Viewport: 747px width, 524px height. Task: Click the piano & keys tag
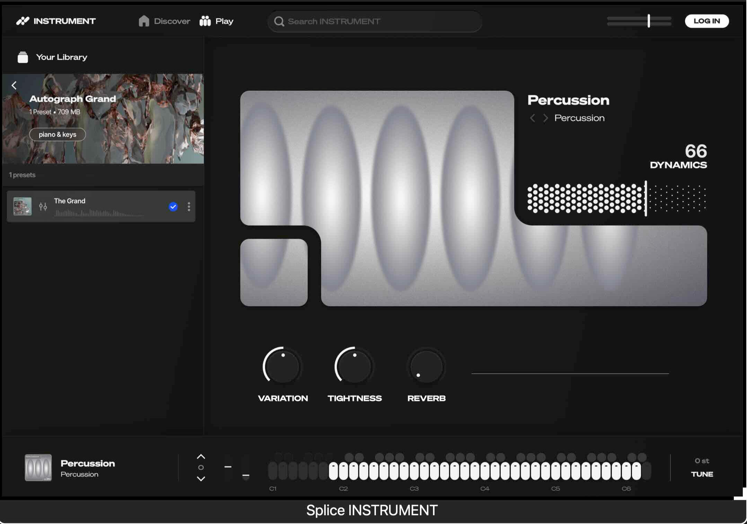(x=58, y=134)
